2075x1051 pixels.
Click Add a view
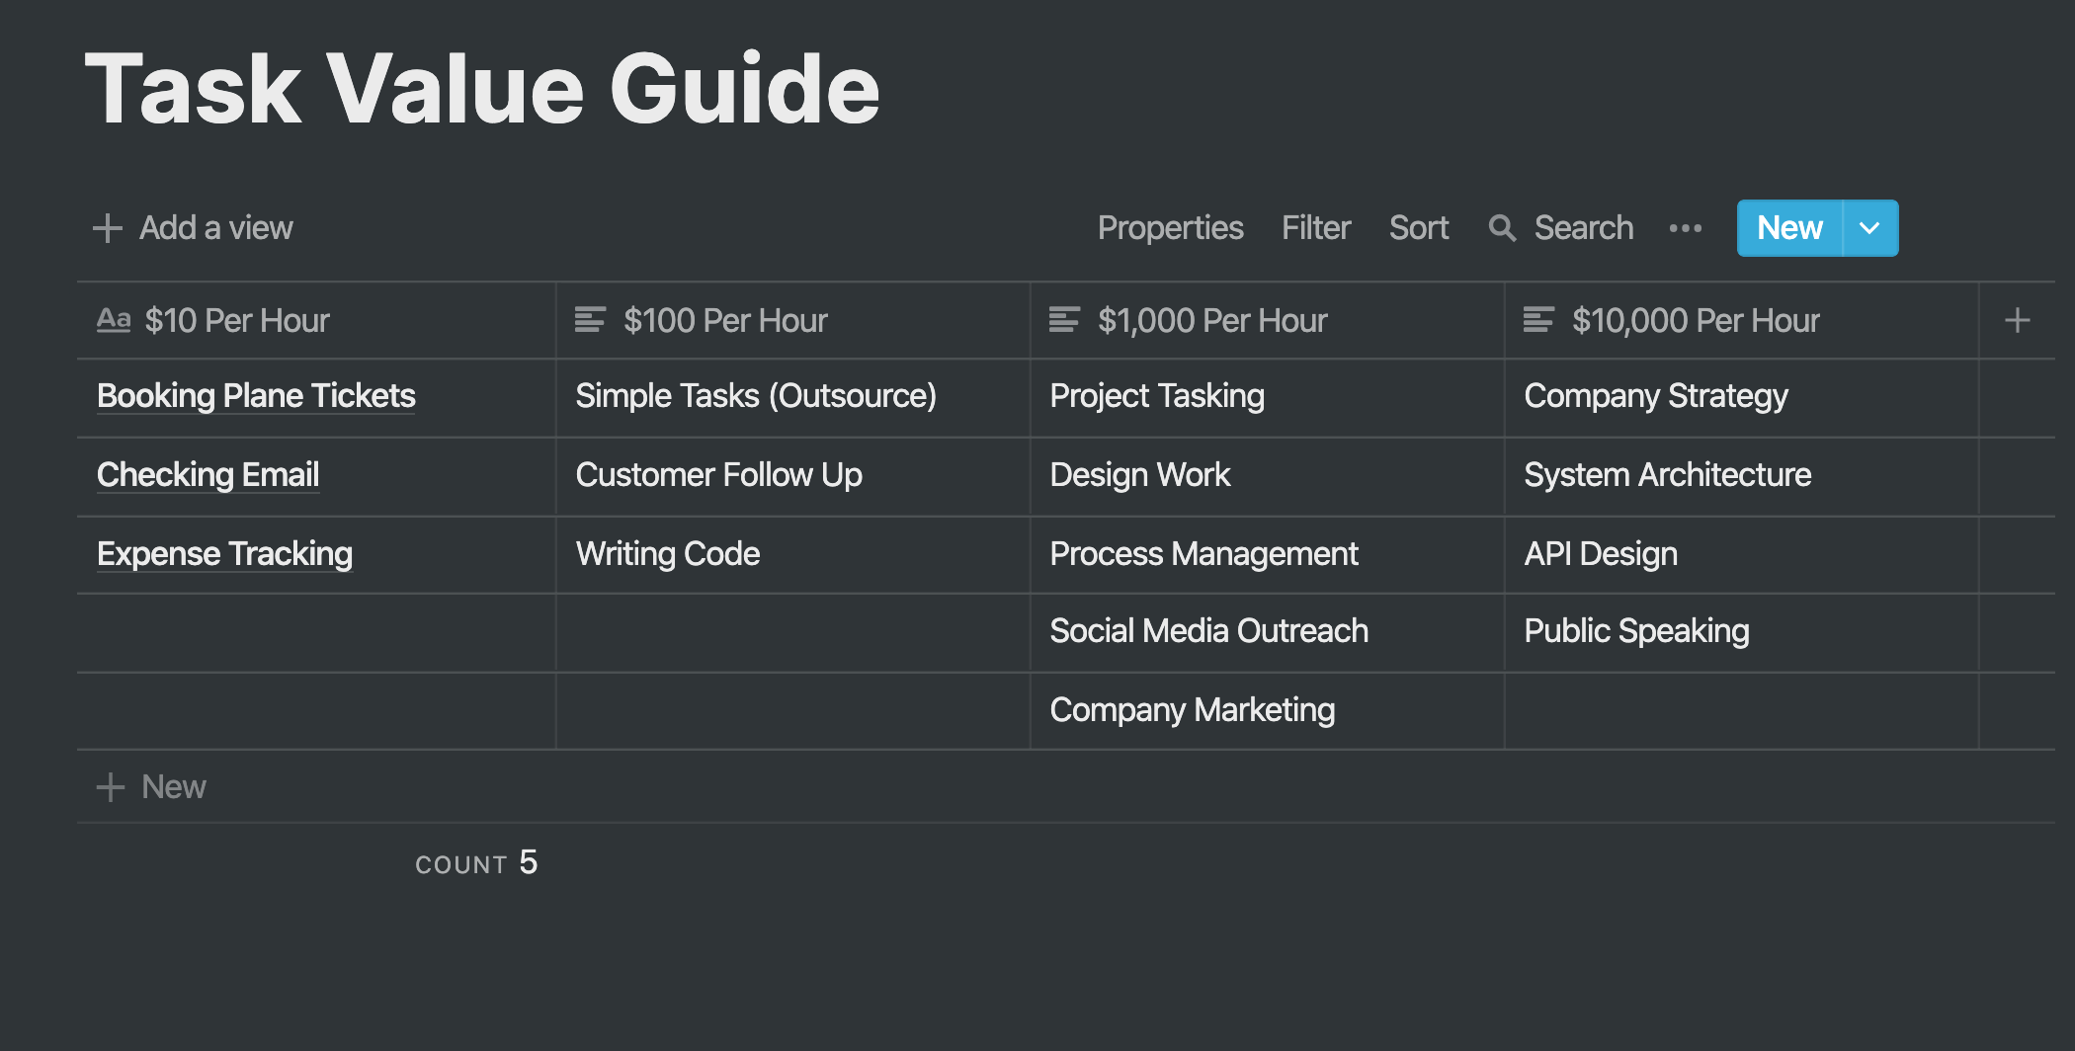click(216, 227)
